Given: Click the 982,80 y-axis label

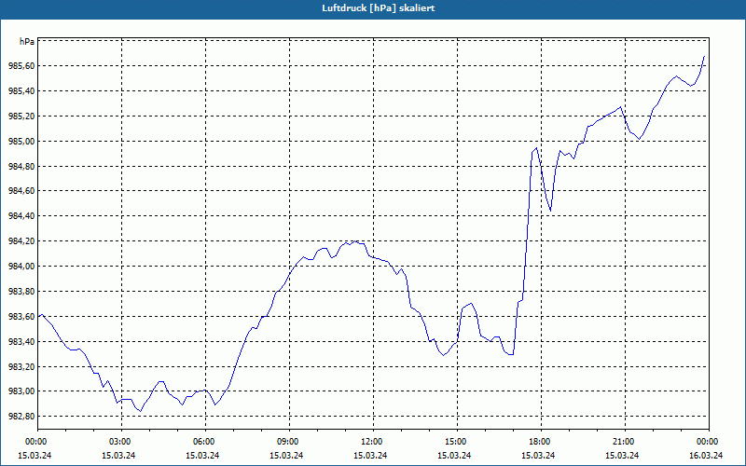Looking at the screenshot, I should [x=21, y=417].
